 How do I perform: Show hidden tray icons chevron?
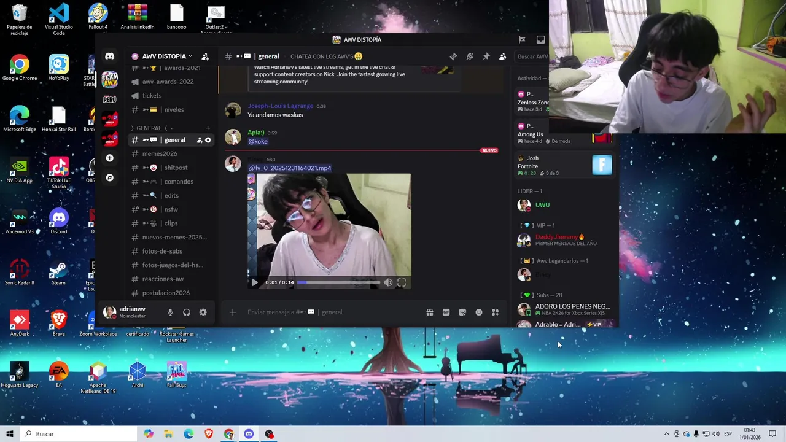[x=667, y=434]
